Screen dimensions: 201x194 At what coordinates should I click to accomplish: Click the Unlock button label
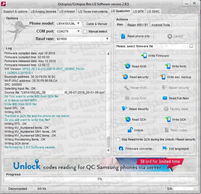pyautogui.click(x=139, y=130)
